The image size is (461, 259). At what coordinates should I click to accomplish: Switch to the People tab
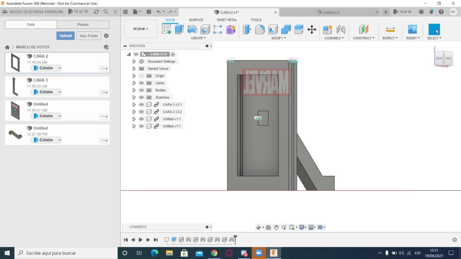click(x=83, y=24)
